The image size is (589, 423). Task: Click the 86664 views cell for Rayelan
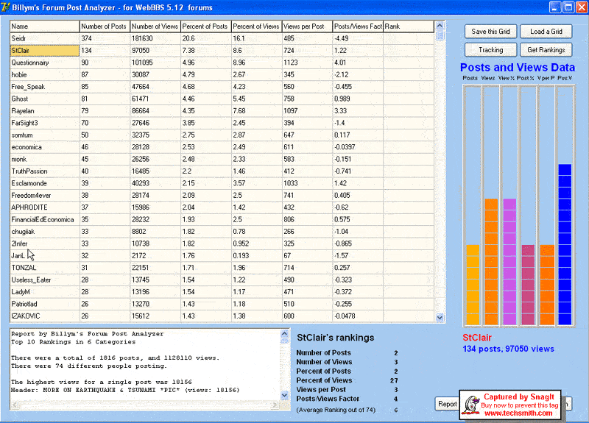[x=155, y=111]
